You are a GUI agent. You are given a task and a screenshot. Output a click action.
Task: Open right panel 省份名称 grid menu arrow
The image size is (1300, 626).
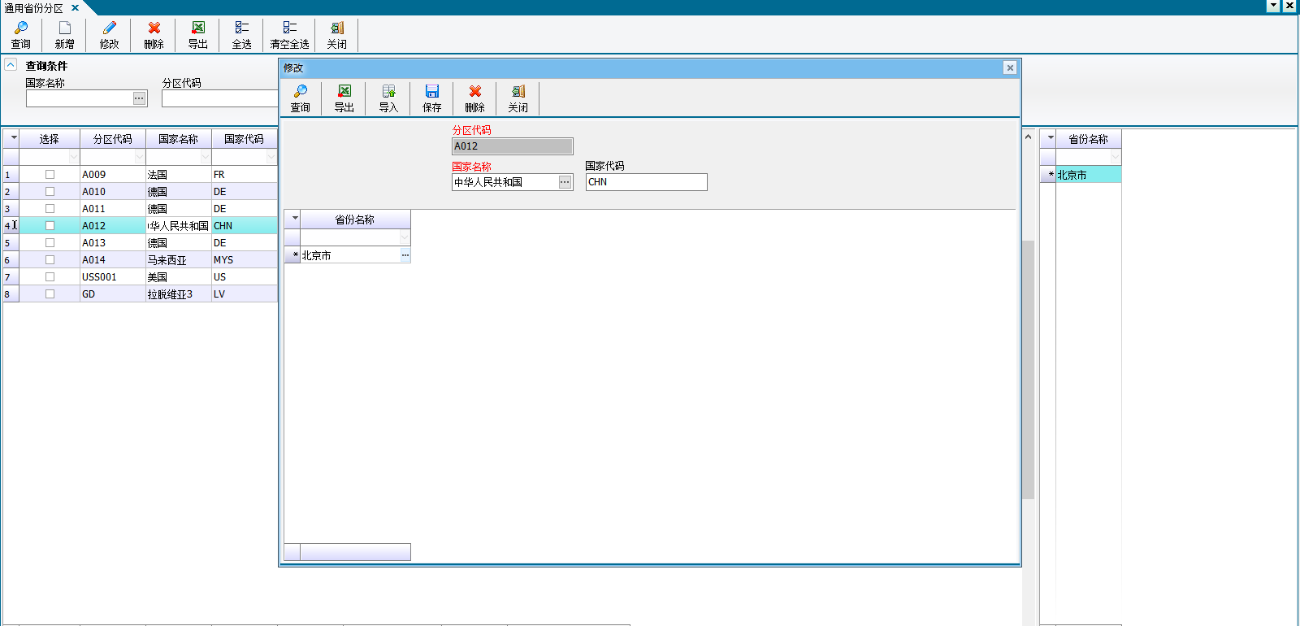click(1049, 138)
